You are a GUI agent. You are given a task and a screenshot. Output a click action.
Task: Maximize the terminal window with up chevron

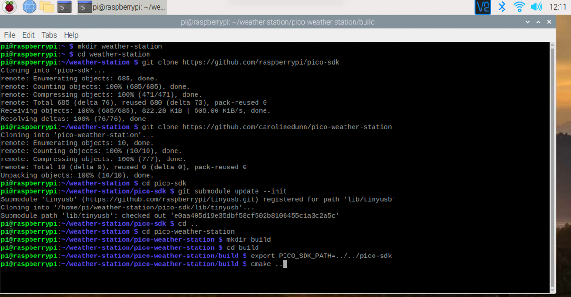(x=538, y=22)
